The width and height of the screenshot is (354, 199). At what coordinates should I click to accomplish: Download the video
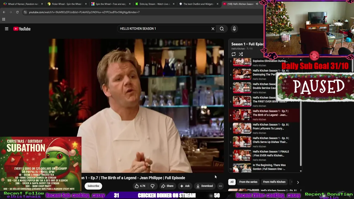click(x=205, y=186)
